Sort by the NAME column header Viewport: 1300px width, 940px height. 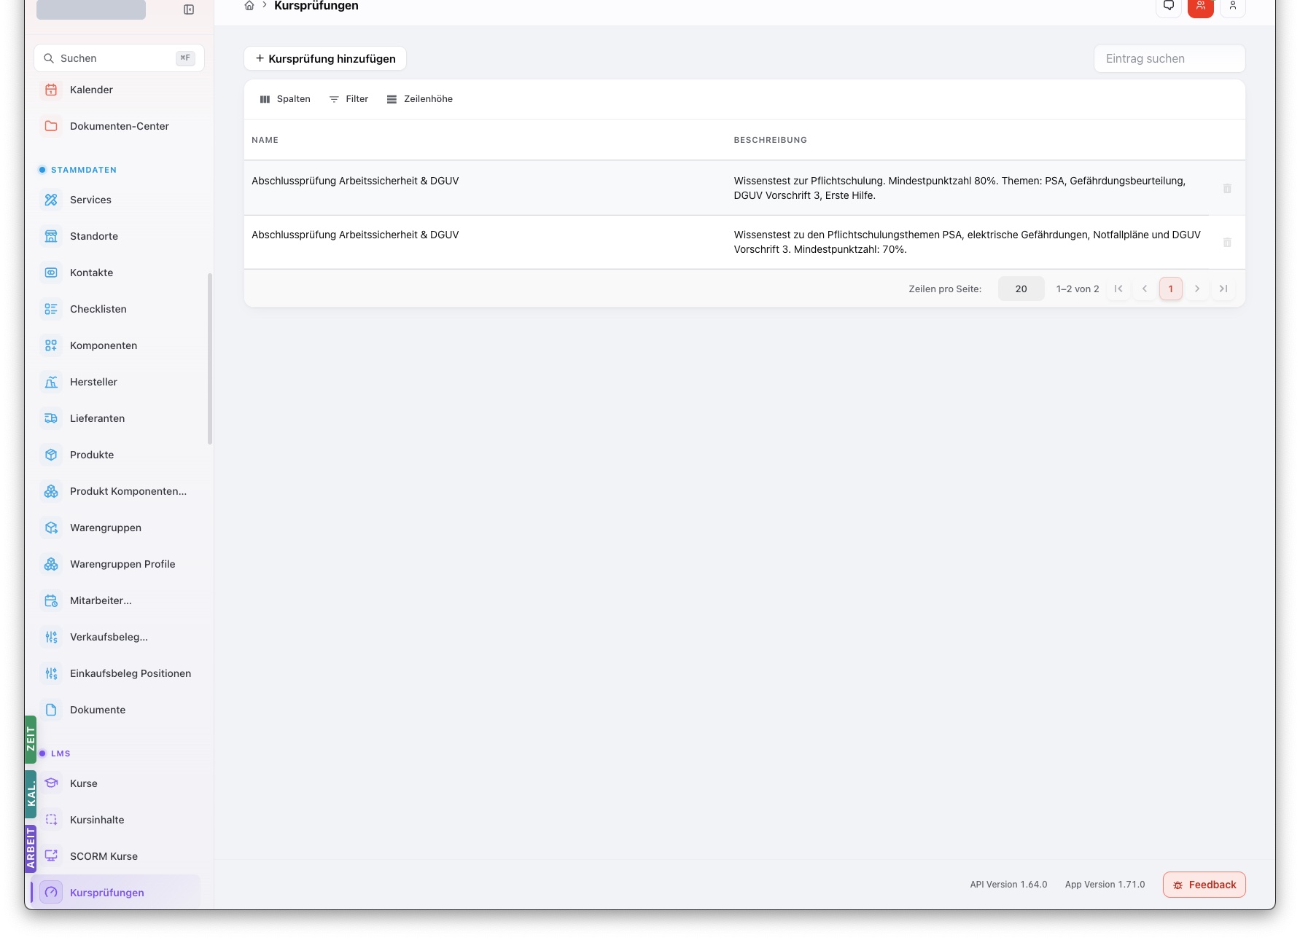[x=265, y=140]
